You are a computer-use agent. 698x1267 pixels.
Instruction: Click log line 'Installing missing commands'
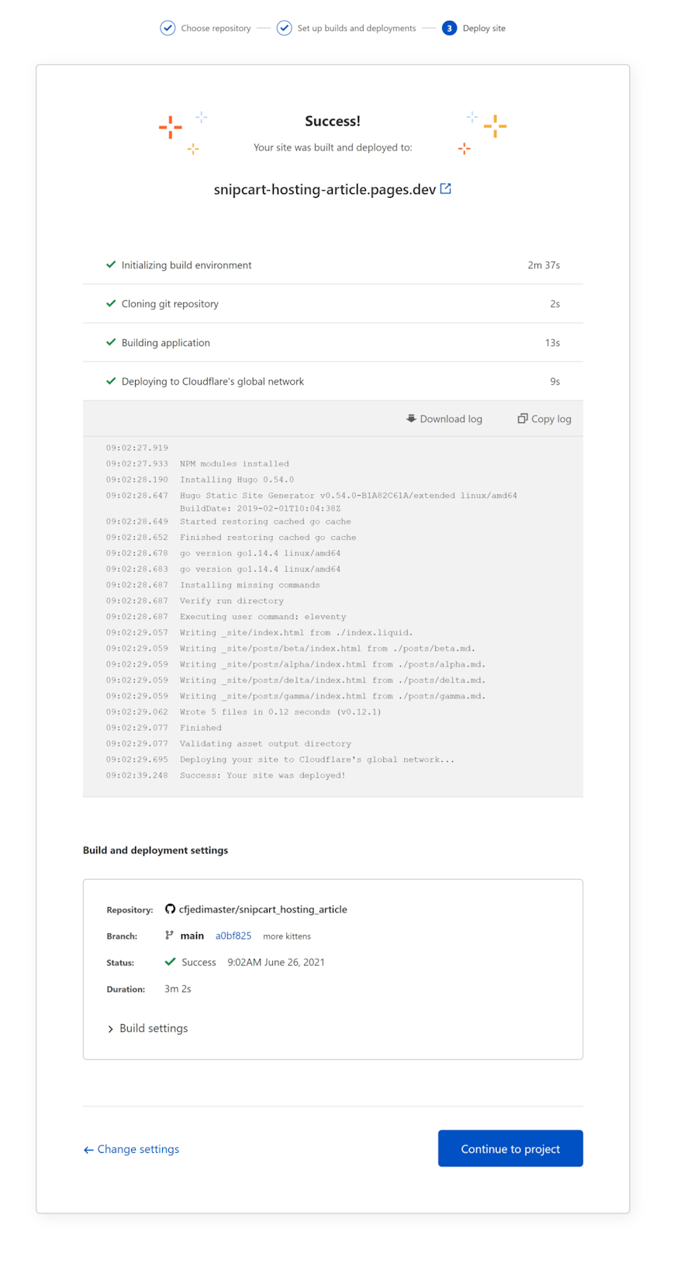click(250, 585)
